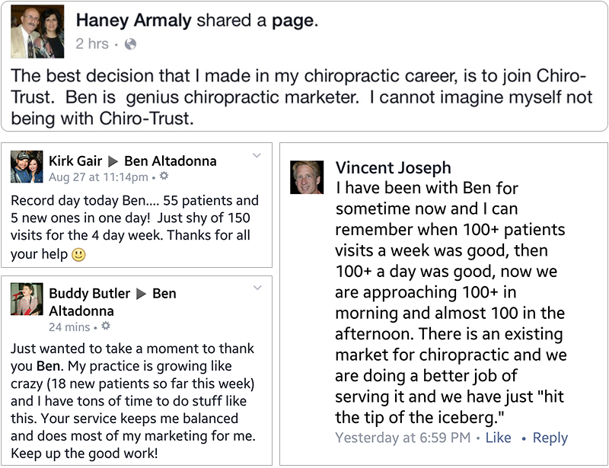Expand the dropdown chevron on Kirk Gair's post
The width and height of the screenshot is (609, 468).
(x=257, y=155)
